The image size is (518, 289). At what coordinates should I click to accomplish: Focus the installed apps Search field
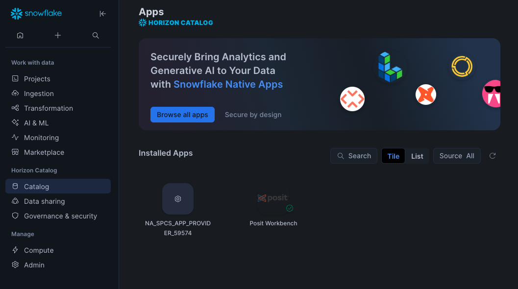pyautogui.click(x=353, y=156)
